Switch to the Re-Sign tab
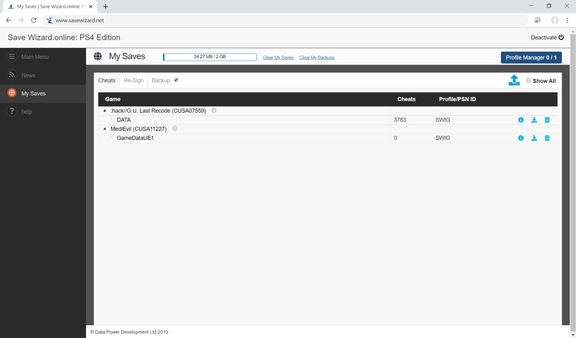 [134, 80]
